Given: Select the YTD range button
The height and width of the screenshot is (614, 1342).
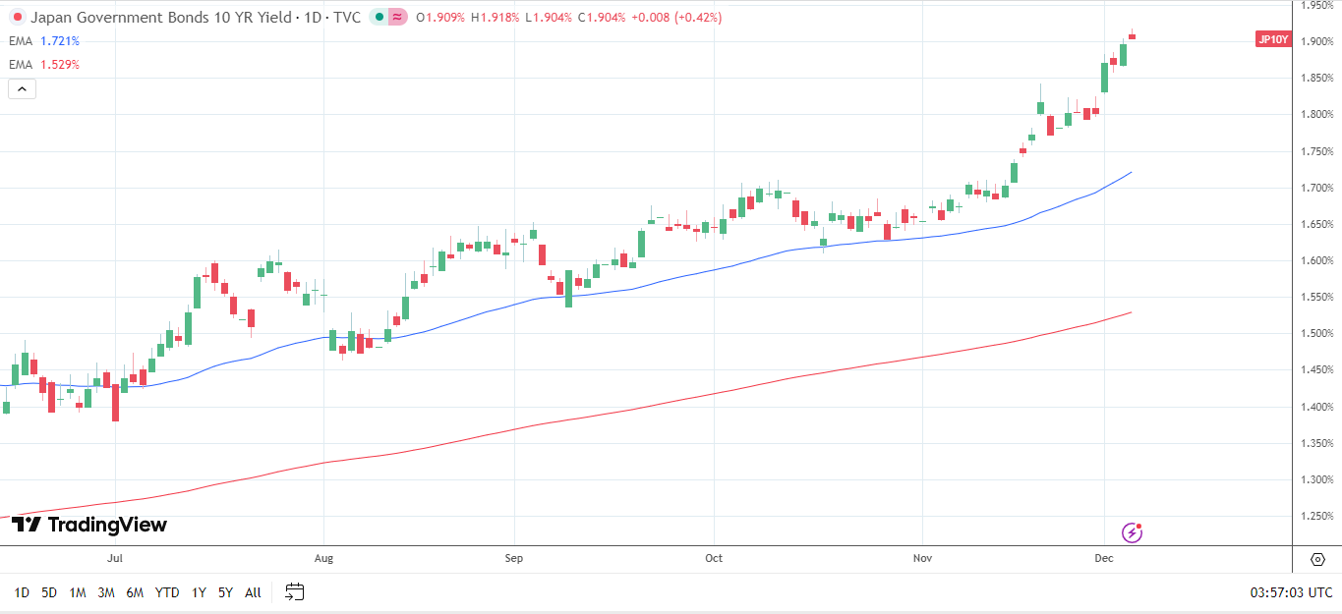Looking at the screenshot, I should tap(167, 592).
